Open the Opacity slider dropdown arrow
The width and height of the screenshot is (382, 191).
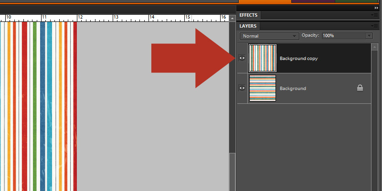pos(369,36)
